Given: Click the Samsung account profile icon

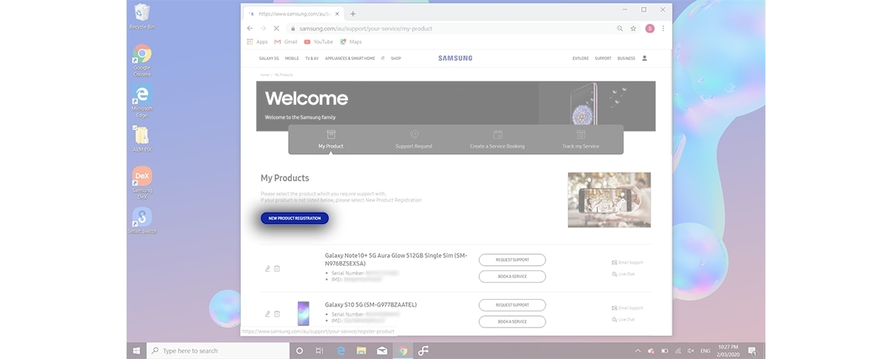Looking at the screenshot, I should pos(644,58).
